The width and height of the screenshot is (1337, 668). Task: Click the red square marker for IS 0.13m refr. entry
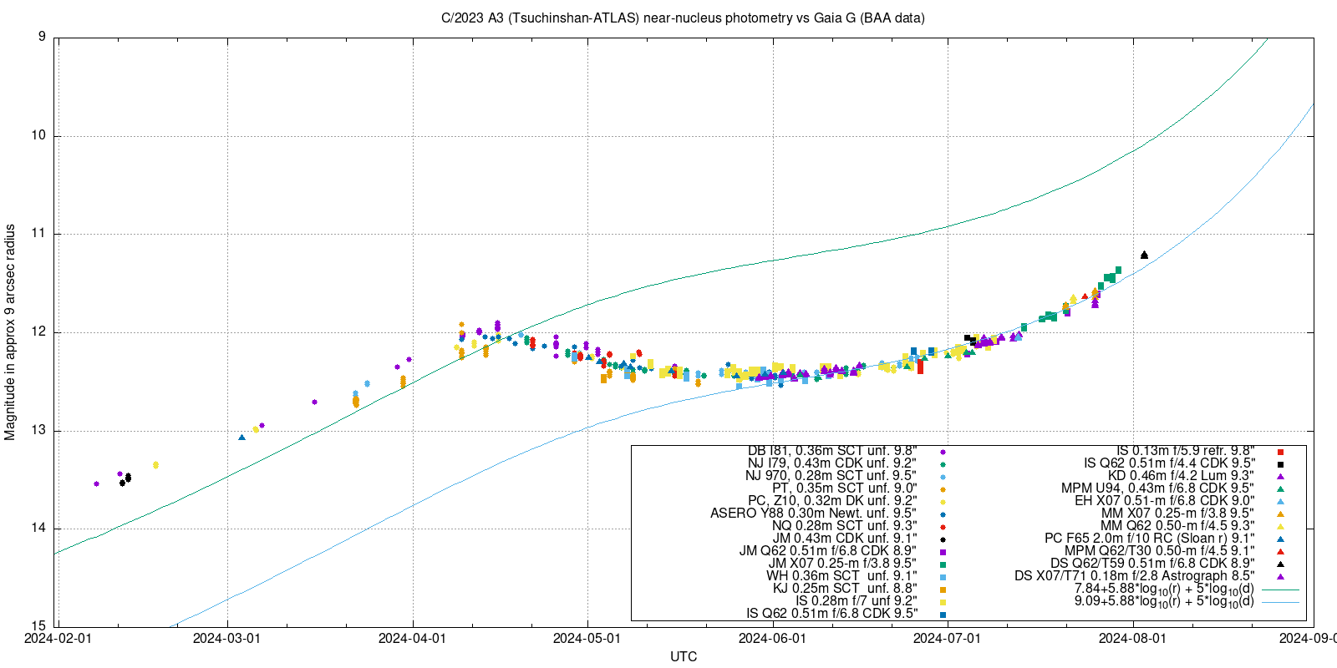tap(1280, 452)
